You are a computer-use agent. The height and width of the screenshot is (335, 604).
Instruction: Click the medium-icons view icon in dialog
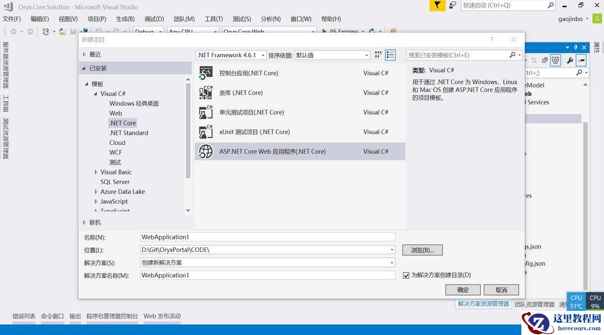pyautogui.click(x=377, y=54)
